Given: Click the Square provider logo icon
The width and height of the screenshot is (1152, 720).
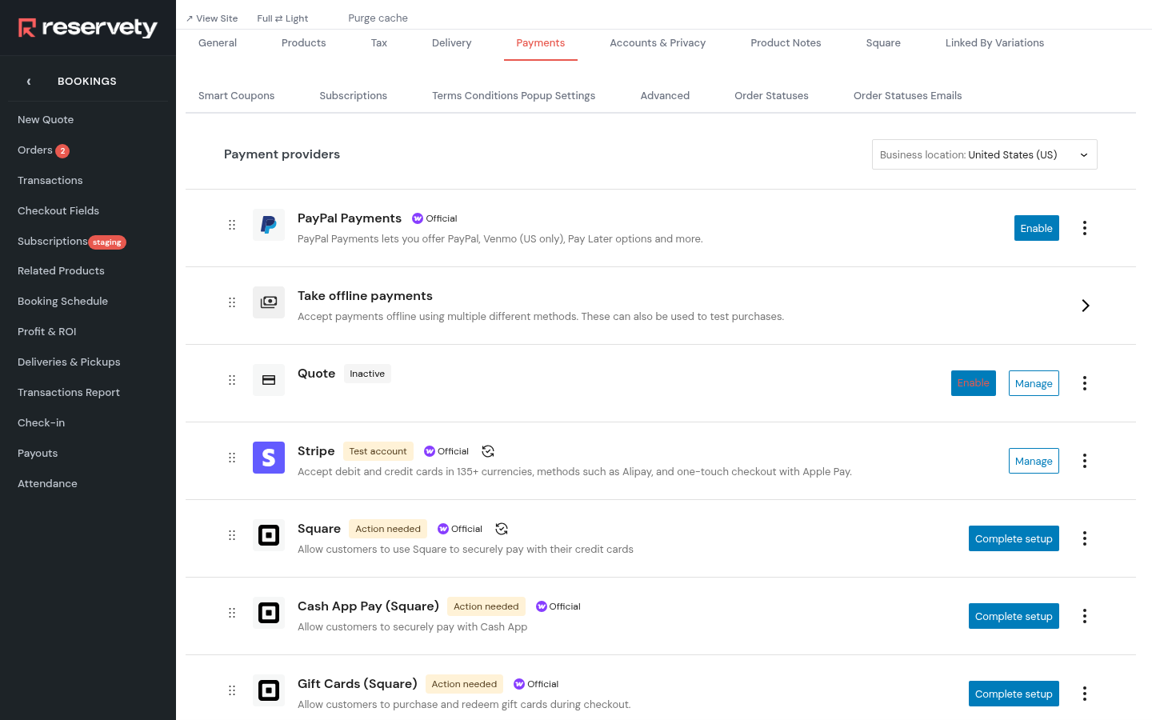Looking at the screenshot, I should click(x=269, y=535).
